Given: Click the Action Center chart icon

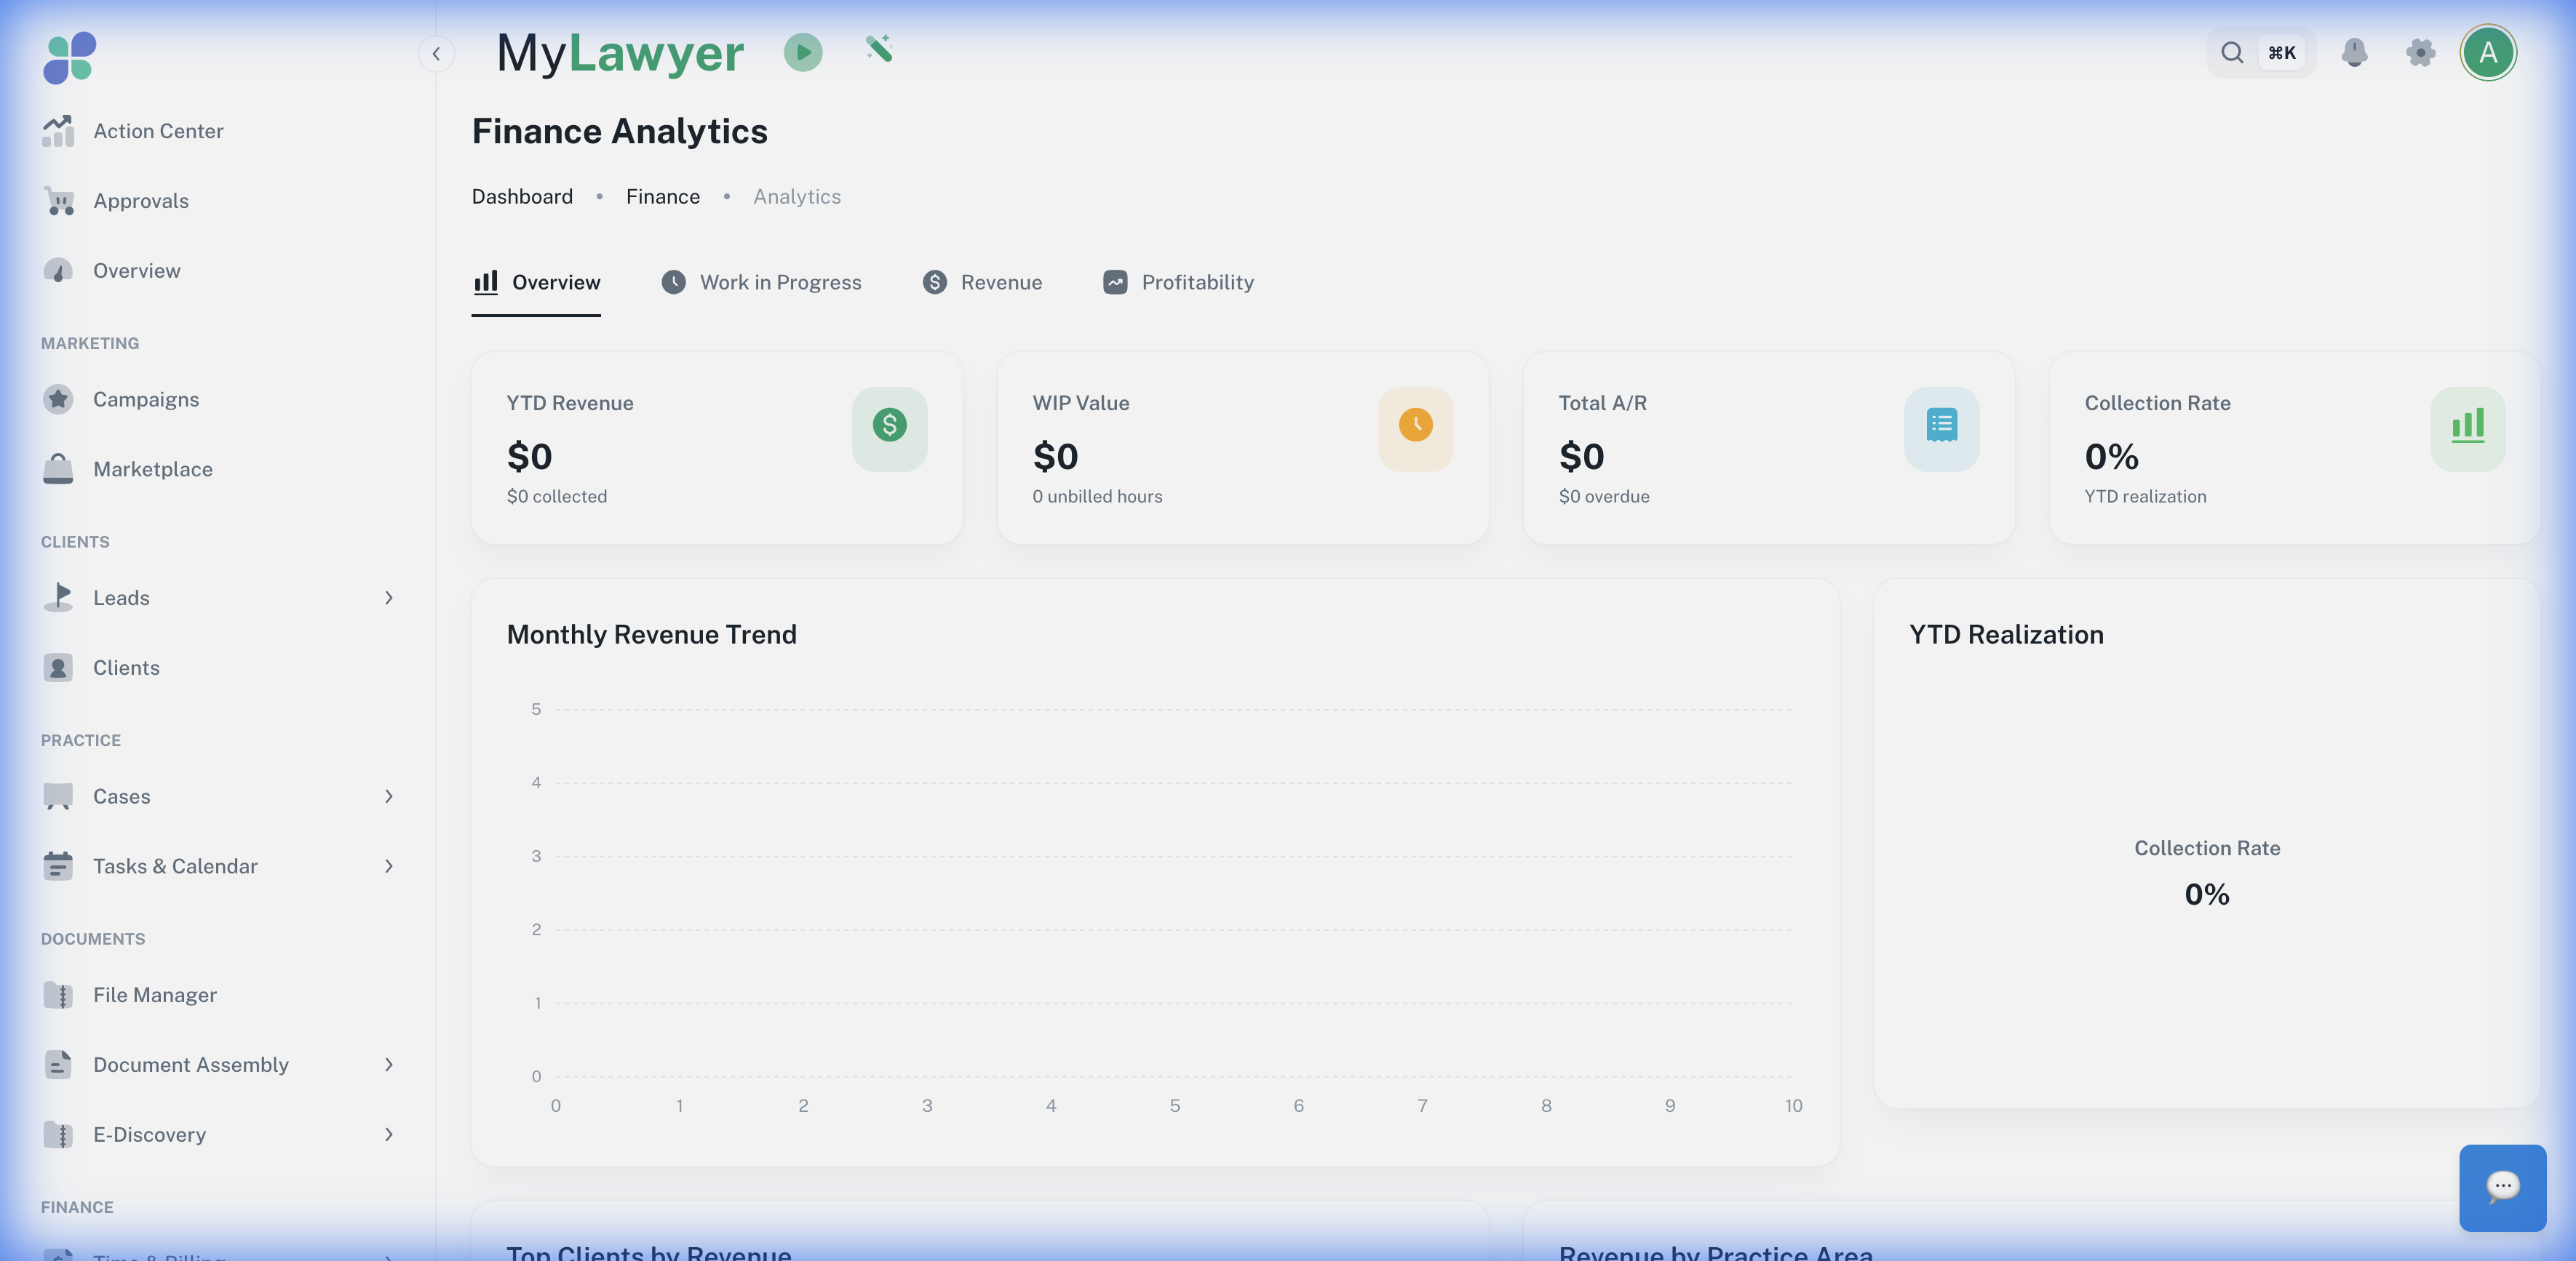Looking at the screenshot, I should point(58,131).
